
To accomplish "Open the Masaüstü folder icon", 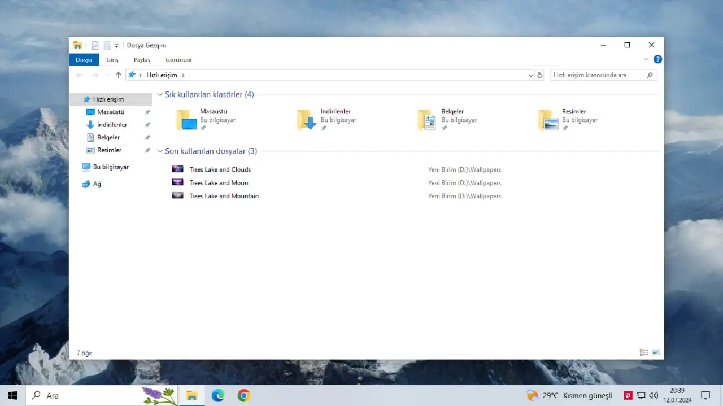I will click(186, 120).
